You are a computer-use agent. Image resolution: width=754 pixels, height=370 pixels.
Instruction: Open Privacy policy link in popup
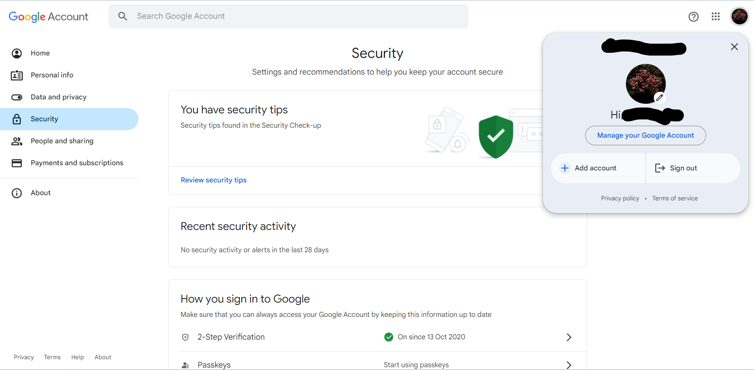click(x=620, y=198)
